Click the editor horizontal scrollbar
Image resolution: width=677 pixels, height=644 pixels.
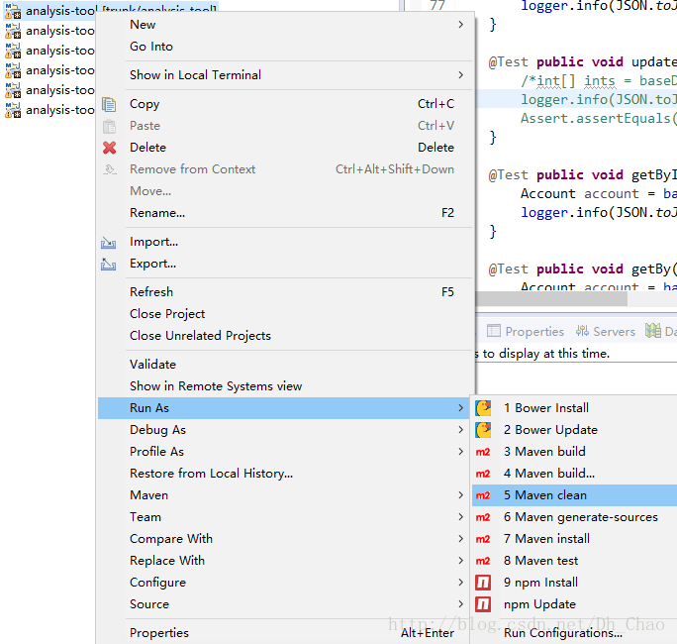pyautogui.click(x=551, y=298)
